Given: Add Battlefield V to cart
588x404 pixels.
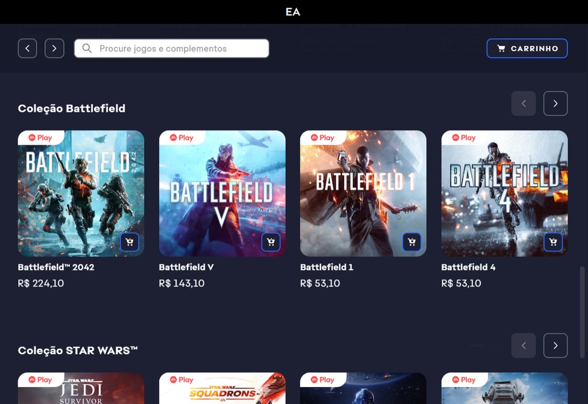Looking at the screenshot, I should click(270, 241).
